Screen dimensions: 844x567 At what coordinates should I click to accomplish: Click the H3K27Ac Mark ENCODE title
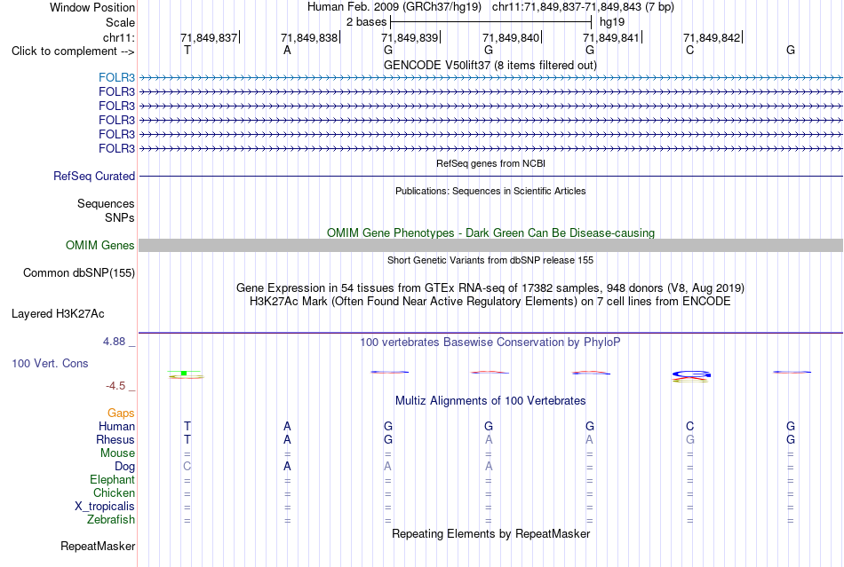(490, 301)
